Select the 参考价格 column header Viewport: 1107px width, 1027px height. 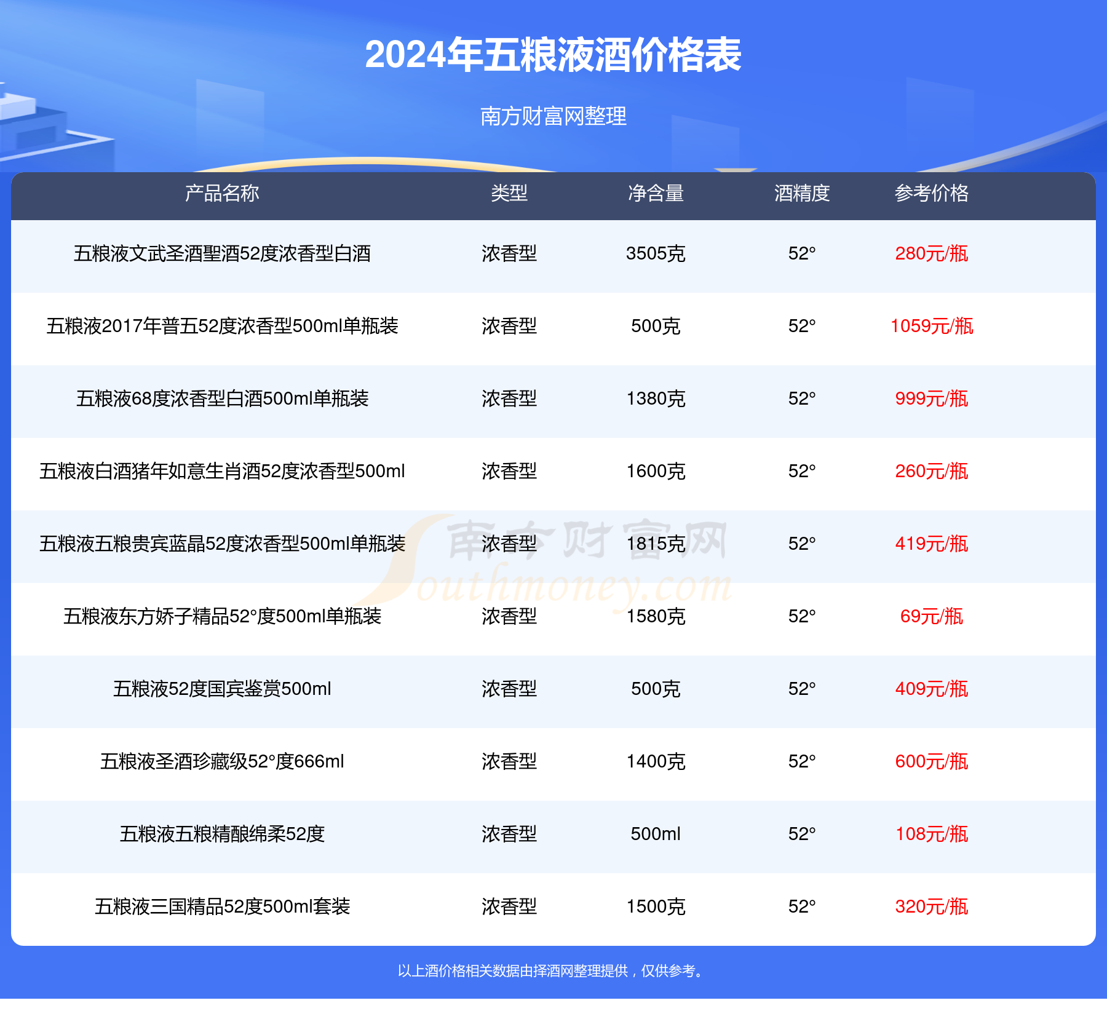(x=932, y=193)
